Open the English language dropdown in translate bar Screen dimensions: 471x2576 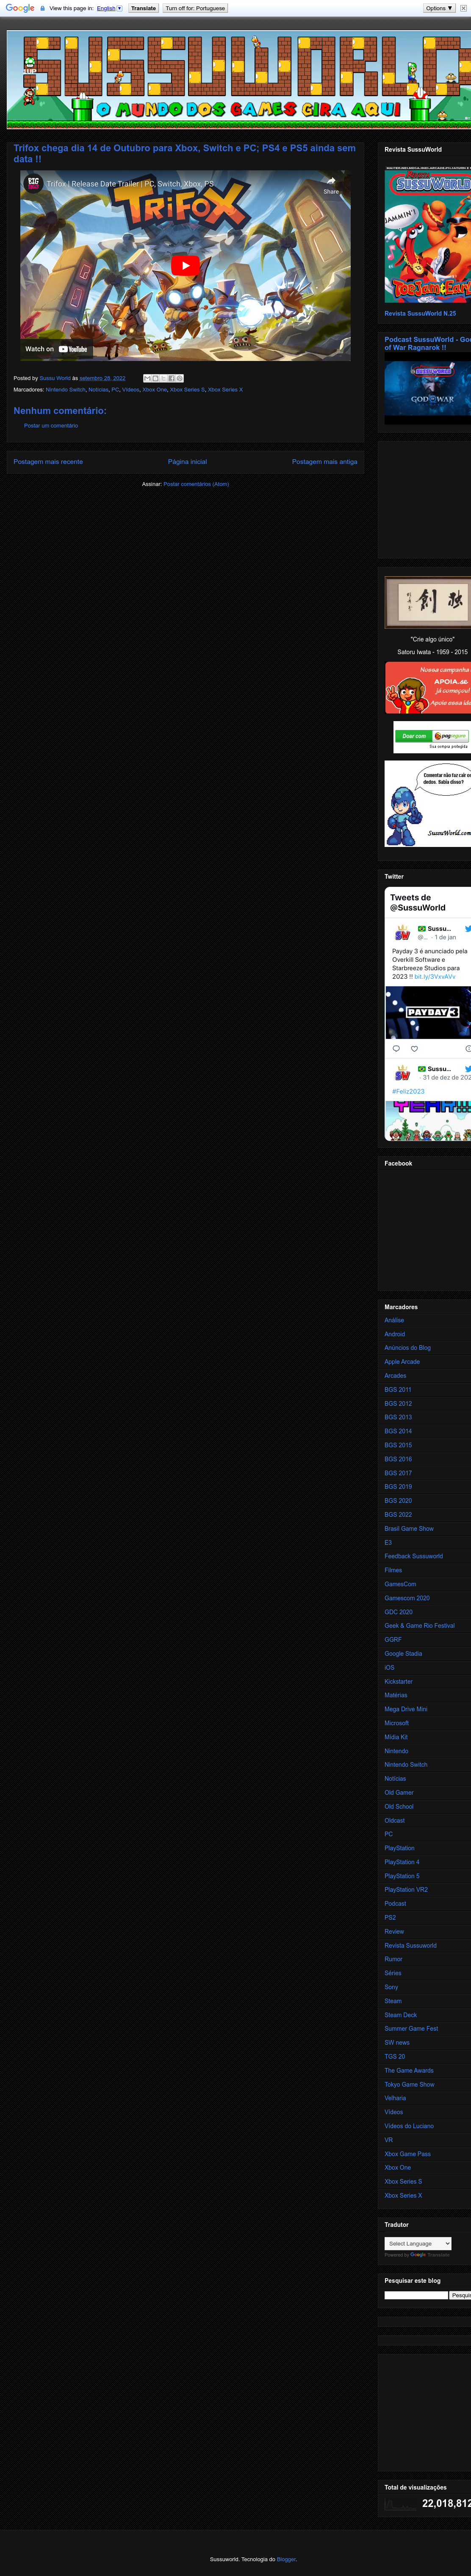[x=109, y=8]
